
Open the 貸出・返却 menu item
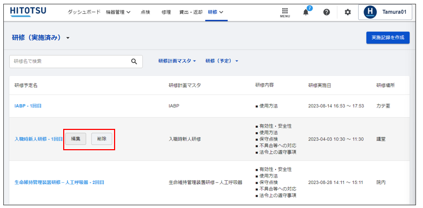191,12
